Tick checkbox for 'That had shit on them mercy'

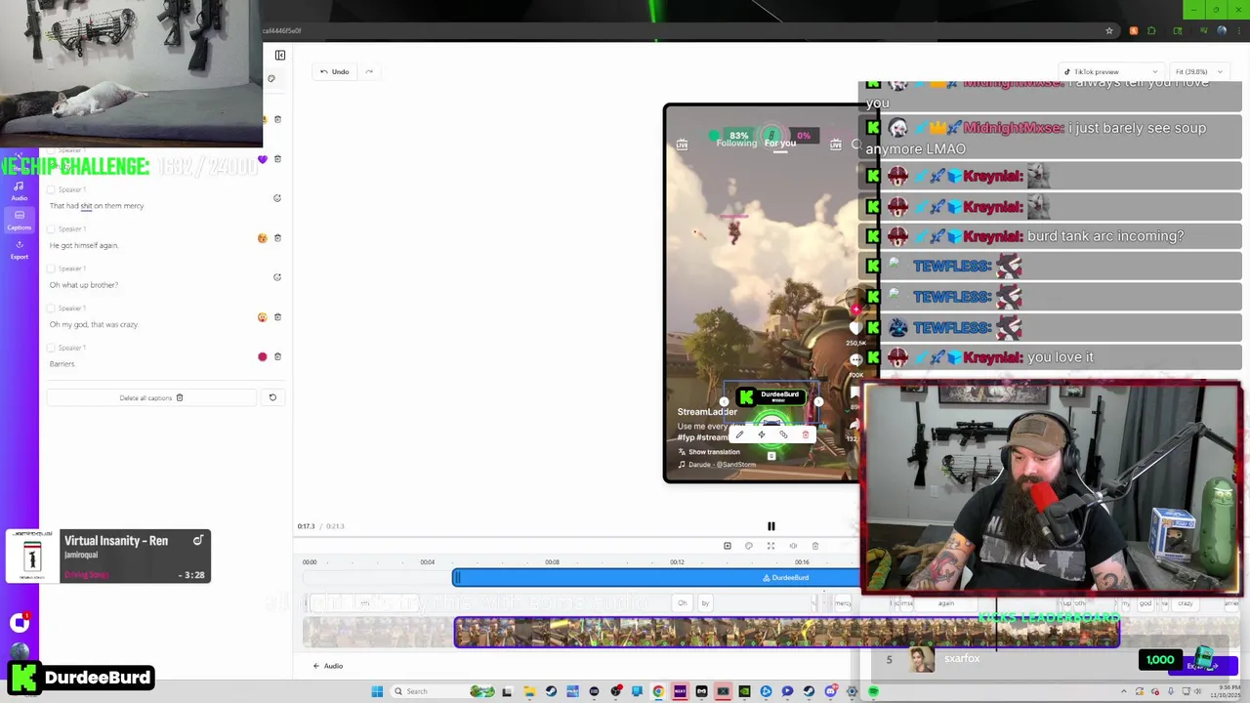[x=52, y=189]
